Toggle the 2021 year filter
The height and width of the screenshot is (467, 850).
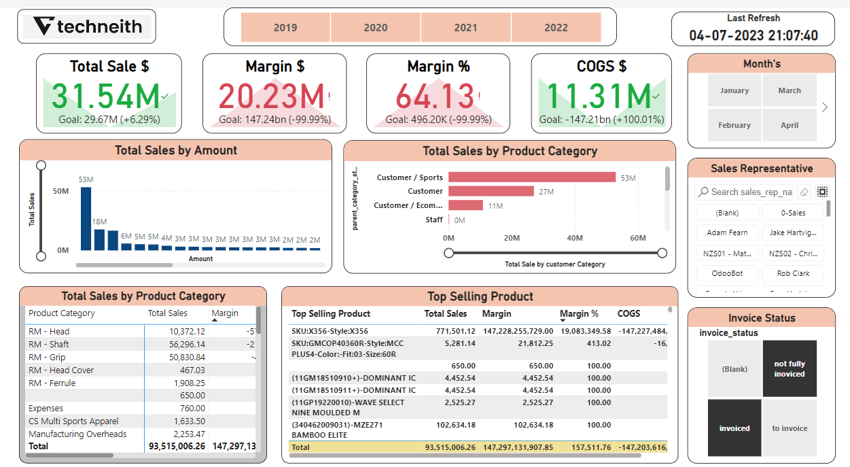(465, 27)
